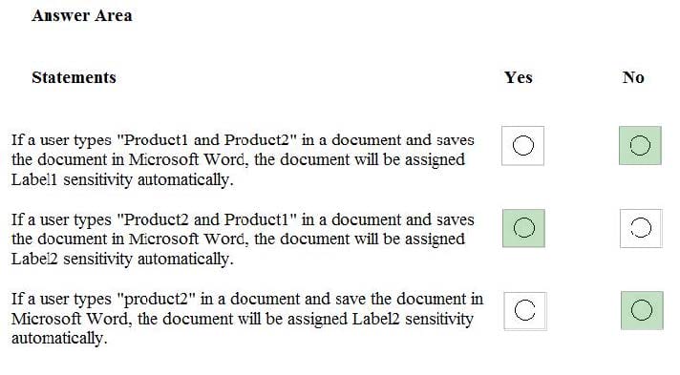Click the Yes column header

coord(519,77)
